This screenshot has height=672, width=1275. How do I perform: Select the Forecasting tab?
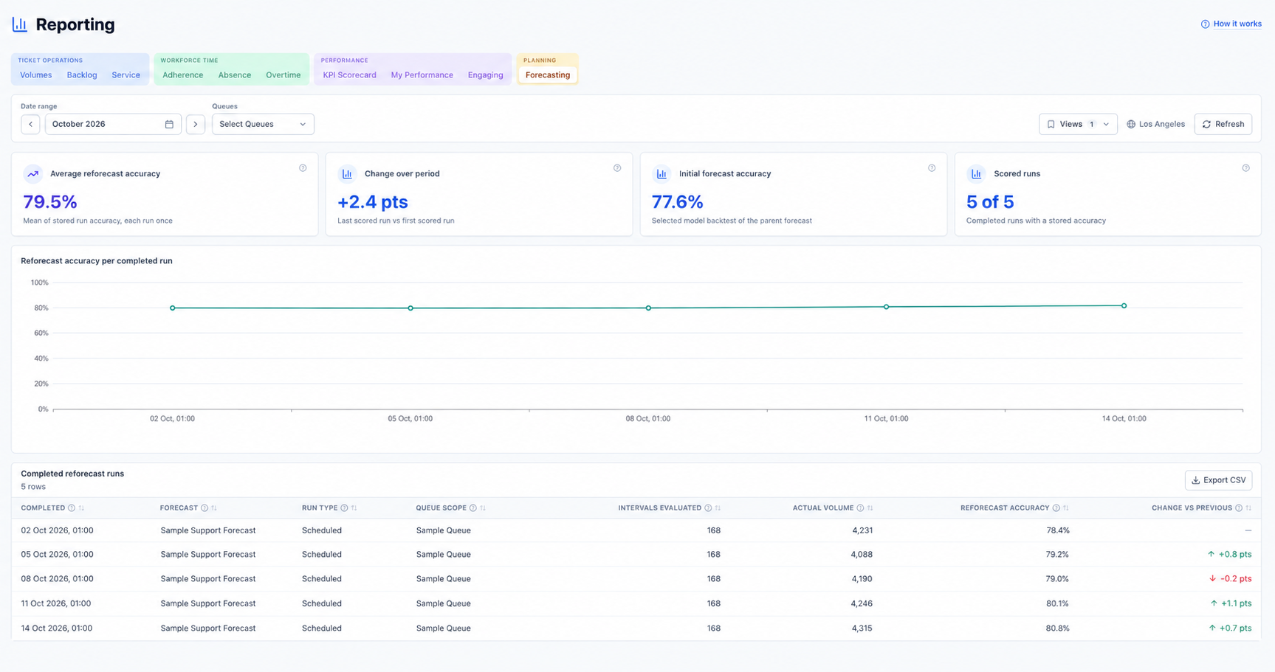pyautogui.click(x=548, y=75)
